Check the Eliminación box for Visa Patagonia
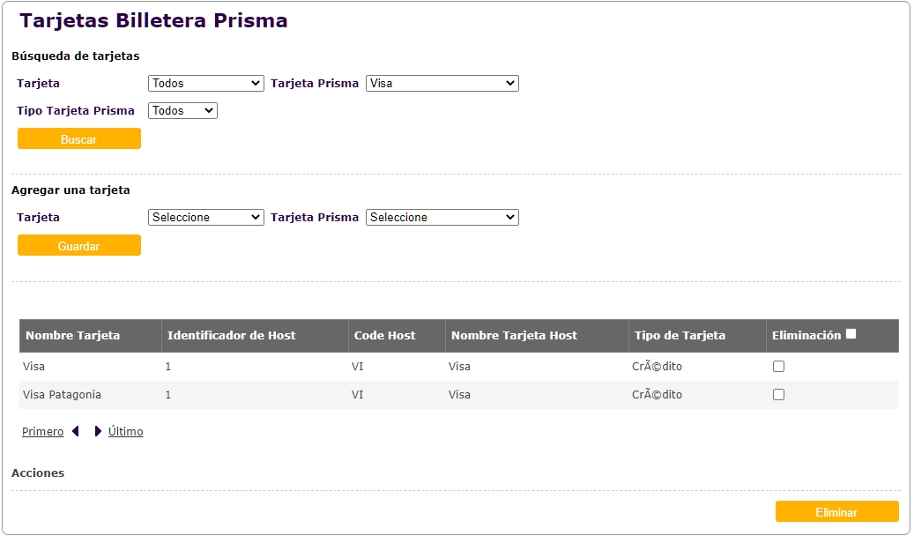Screen dimensions: 914x536 (778, 395)
